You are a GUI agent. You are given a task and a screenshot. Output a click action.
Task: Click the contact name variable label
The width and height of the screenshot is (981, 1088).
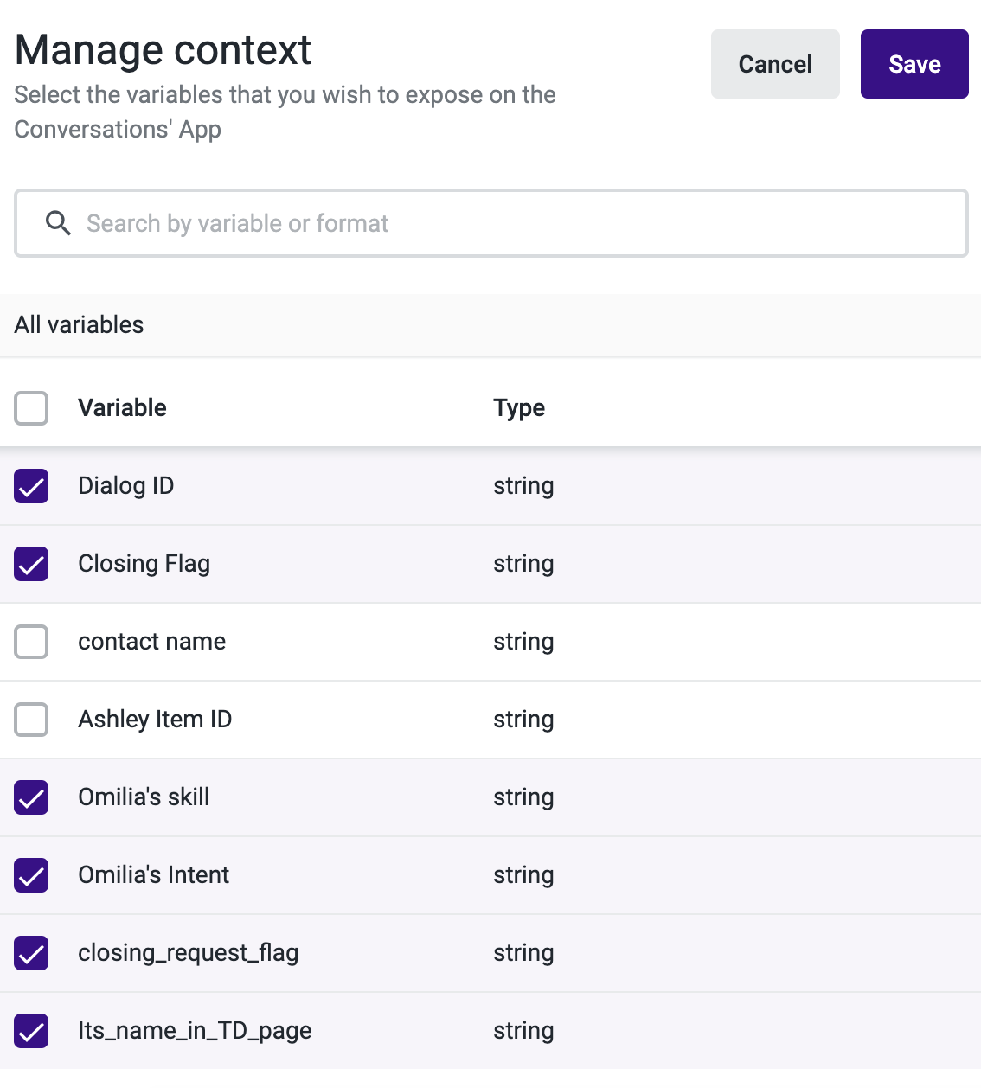point(151,642)
